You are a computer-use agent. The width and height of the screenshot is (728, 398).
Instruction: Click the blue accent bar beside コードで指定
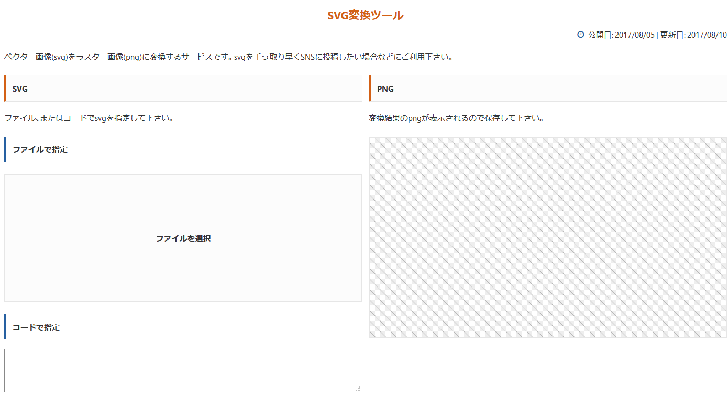[x=5, y=327]
